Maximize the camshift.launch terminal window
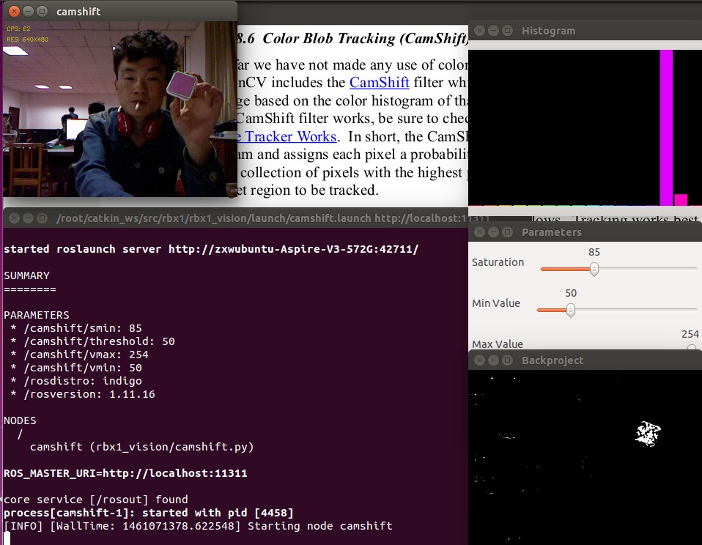The width and height of the screenshot is (702, 545). 42,218
